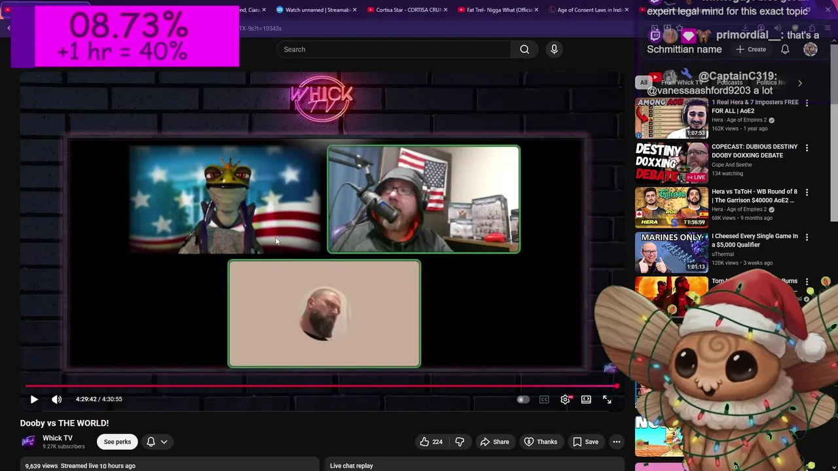Toggle the autoplay switch in player controls

point(522,399)
